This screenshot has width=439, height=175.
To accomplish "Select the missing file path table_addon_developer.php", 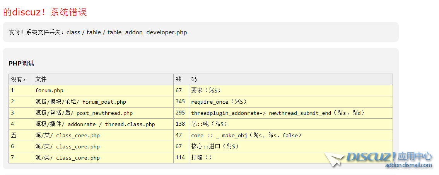I will [x=147, y=32].
